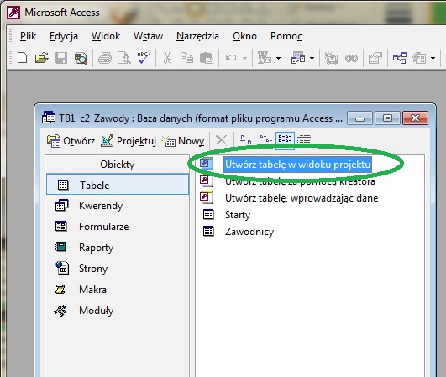This screenshot has height=377, width=446.
Task: Click the Obiekty group header
Action: point(117,165)
